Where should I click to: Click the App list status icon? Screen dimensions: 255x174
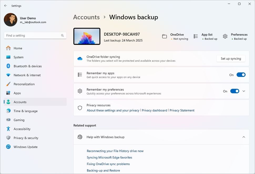tap(196, 36)
